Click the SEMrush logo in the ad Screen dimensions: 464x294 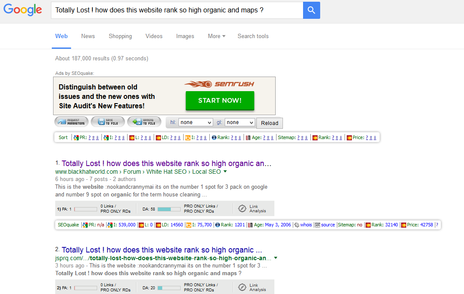click(219, 84)
